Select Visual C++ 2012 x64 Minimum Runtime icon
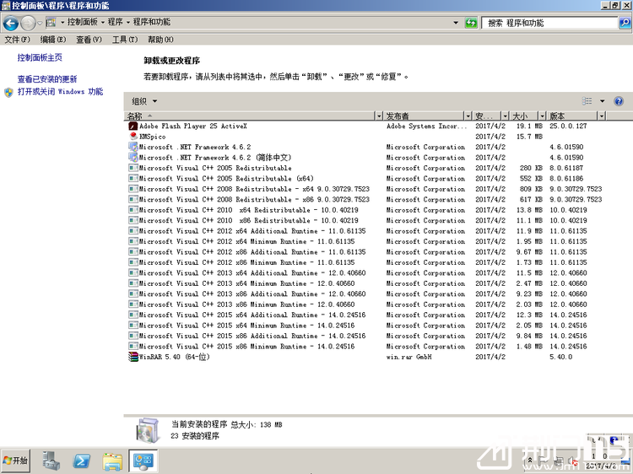The image size is (633, 474). click(x=133, y=241)
